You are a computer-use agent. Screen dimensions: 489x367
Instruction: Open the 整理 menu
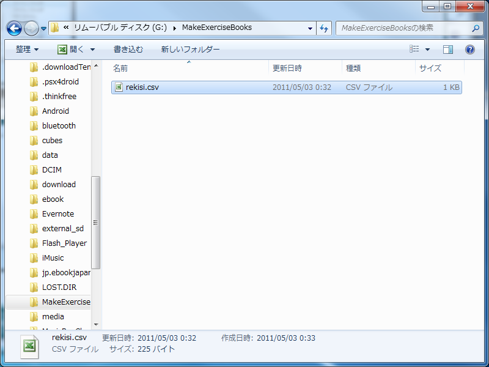27,50
